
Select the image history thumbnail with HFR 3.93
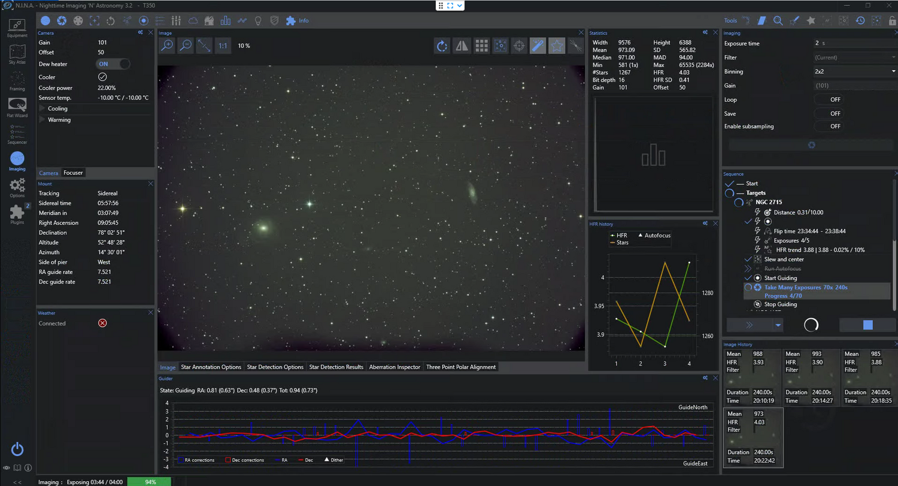(x=751, y=378)
